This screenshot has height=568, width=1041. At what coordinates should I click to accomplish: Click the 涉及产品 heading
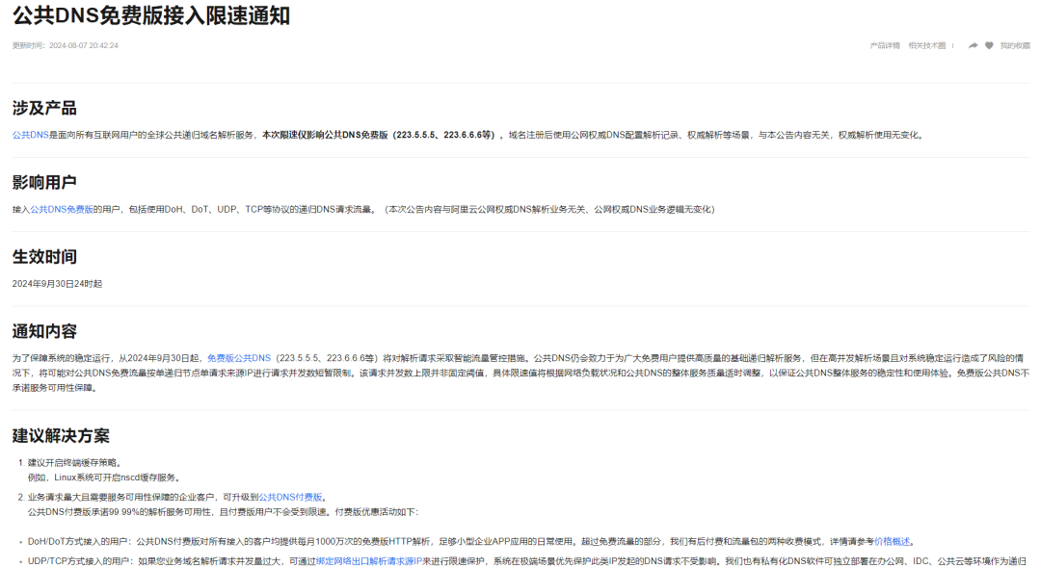[44, 108]
